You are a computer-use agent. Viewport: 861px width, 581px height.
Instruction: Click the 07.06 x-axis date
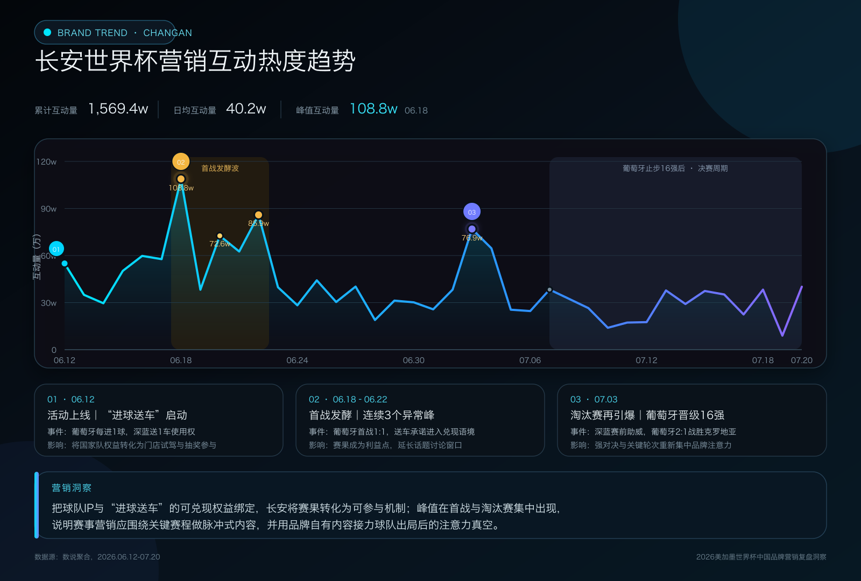(x=530, y=360)
